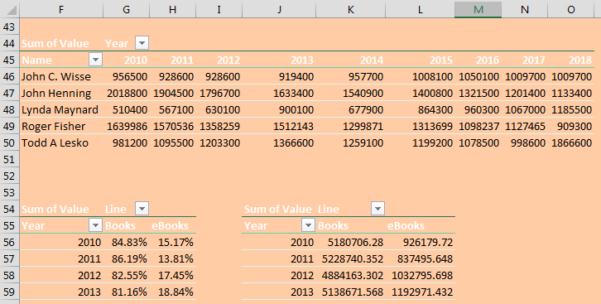Open the Line filter dropdown in cell H54

(x=142, y=209)
